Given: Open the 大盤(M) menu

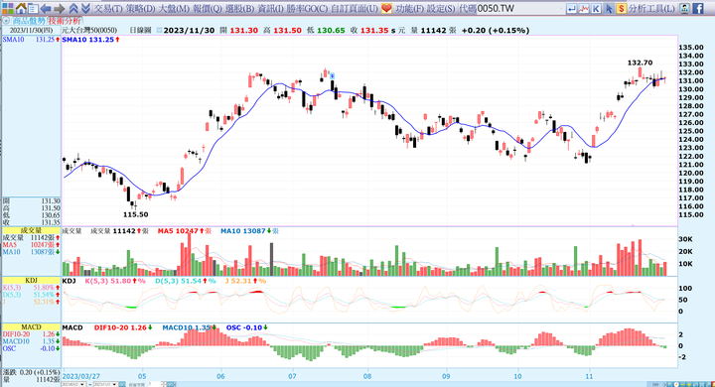Looking at the screenshot, I should (173, 8).
